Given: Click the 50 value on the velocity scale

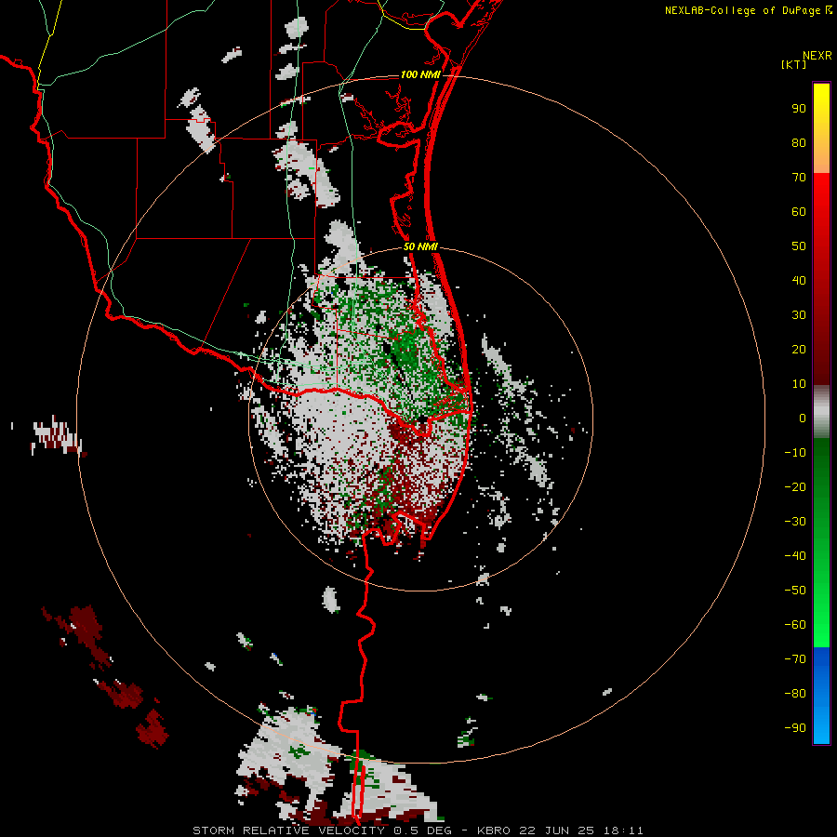Looking at the screenshot, I should pyautogui.click(x=799, y=246).
